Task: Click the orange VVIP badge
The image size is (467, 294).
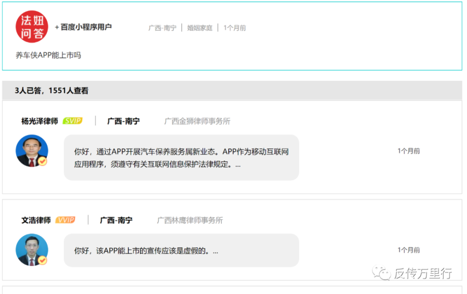Action: point(65,220)
